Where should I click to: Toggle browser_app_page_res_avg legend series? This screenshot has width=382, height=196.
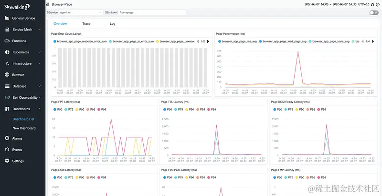click(237, 41)
